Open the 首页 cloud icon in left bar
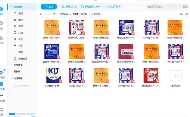 click(x=1, y=9)
